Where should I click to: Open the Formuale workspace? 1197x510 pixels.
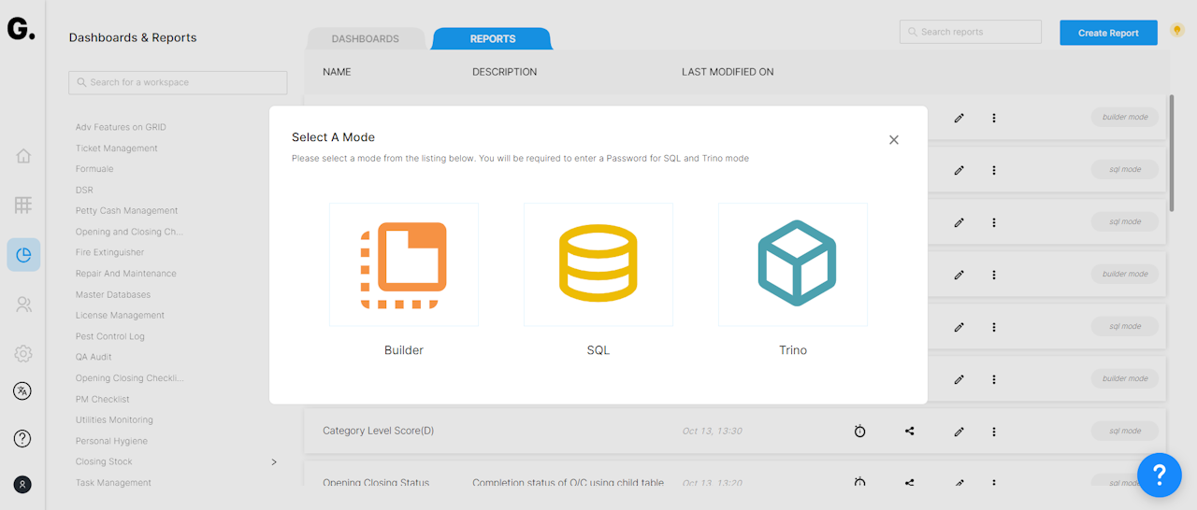click(94, 169)
